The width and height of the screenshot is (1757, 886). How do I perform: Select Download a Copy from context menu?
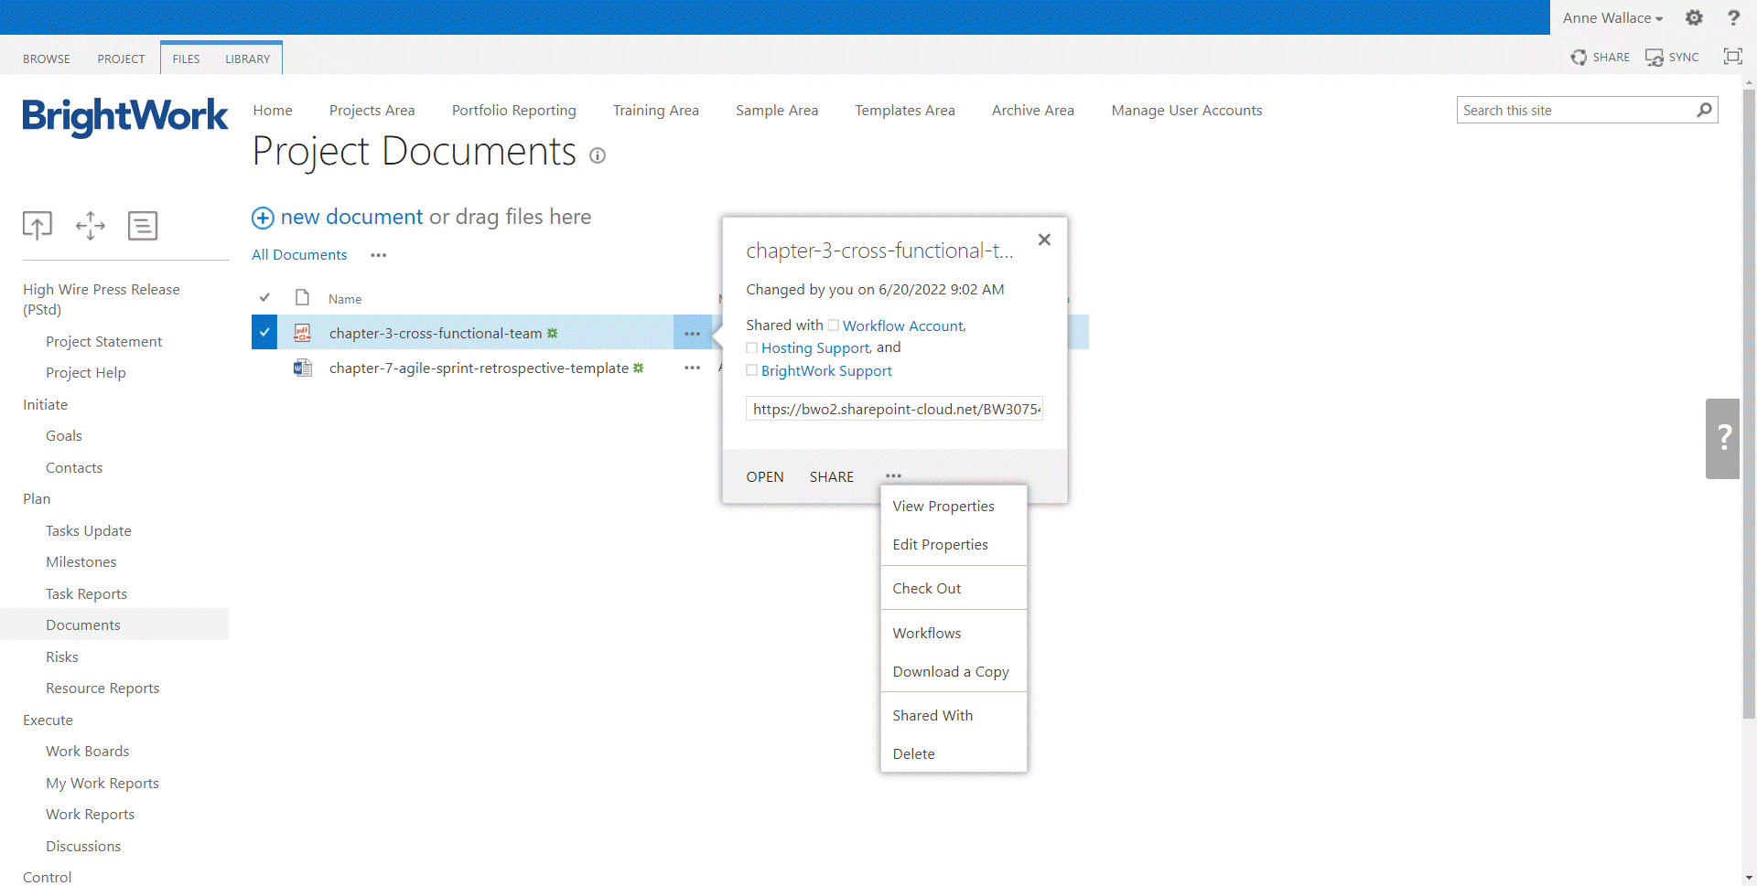(x=950, y=672)
